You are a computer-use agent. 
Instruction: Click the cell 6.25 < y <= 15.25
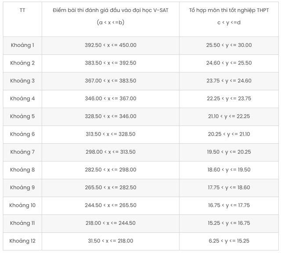pyautogui.click(x=229, y=241)
